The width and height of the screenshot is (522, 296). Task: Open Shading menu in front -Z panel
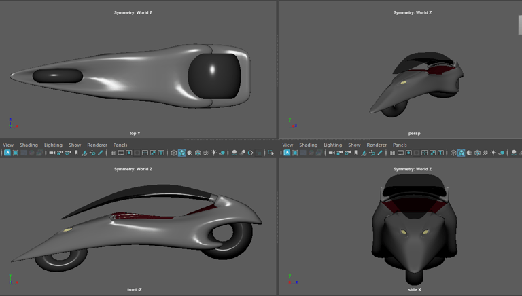tap(29, 145)
